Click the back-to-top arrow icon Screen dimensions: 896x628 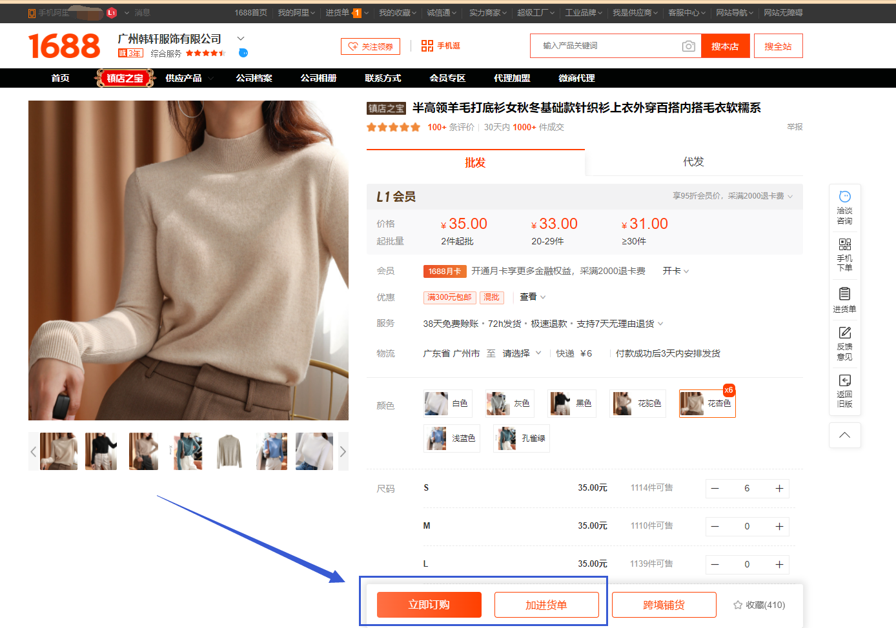click(x=844, y=435)
